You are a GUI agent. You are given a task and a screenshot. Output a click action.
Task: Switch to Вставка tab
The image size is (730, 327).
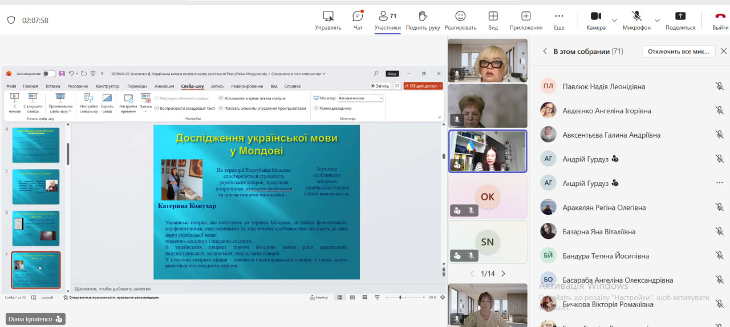point(52,86)
